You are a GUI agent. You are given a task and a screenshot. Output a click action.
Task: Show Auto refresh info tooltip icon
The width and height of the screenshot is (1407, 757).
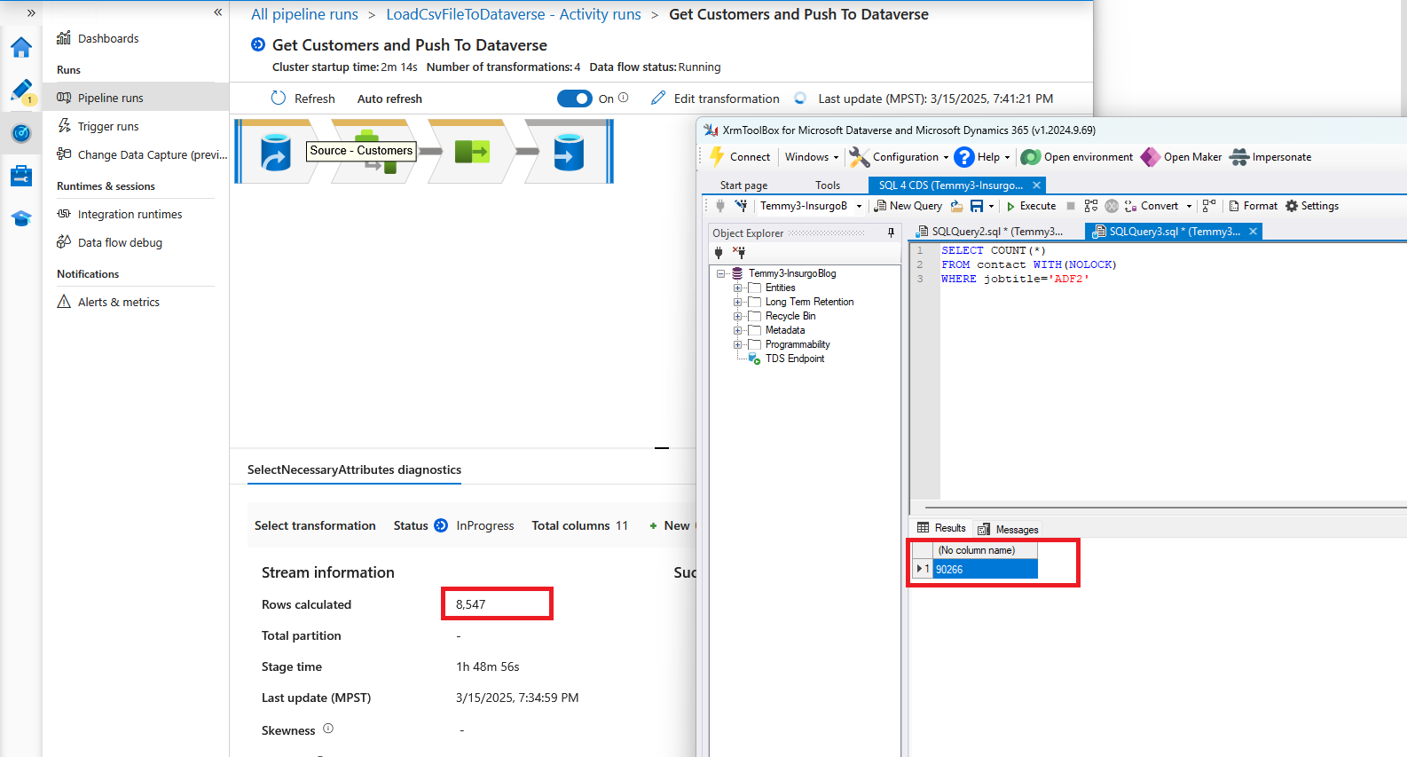pos(624,98)
